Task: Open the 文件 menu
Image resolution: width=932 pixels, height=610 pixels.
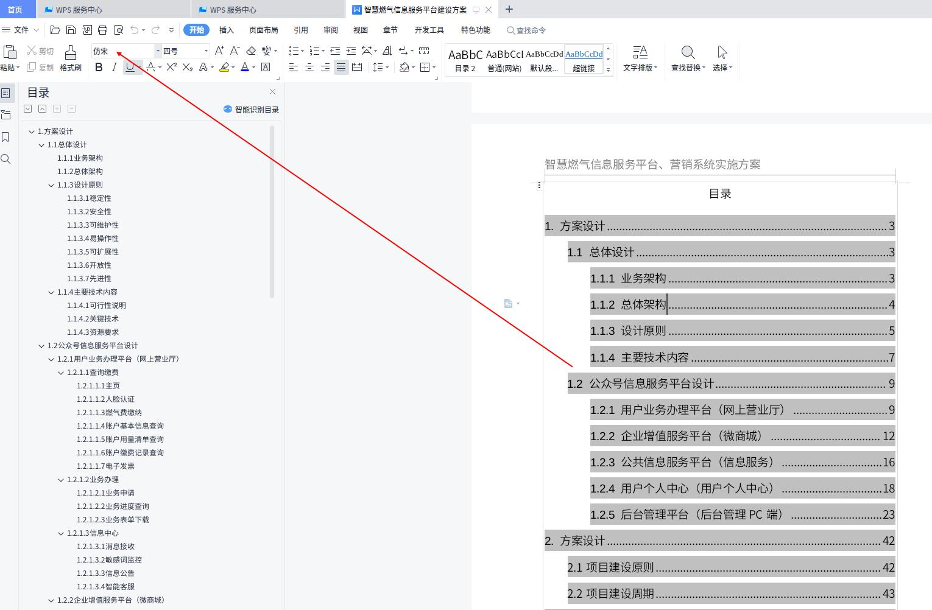Action: point(21,30)
